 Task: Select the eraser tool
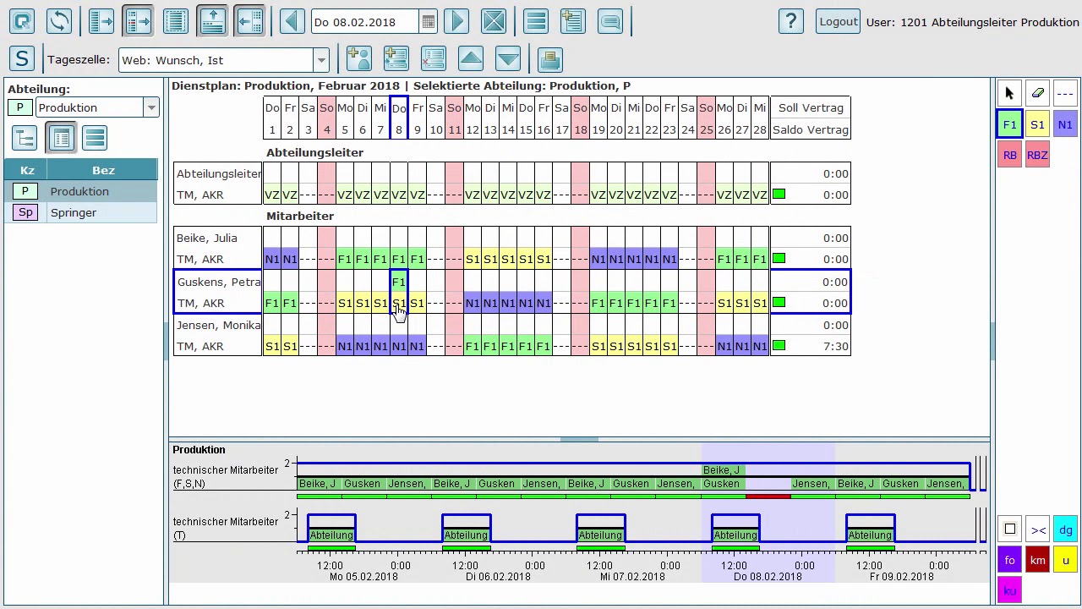[1037, 93]
